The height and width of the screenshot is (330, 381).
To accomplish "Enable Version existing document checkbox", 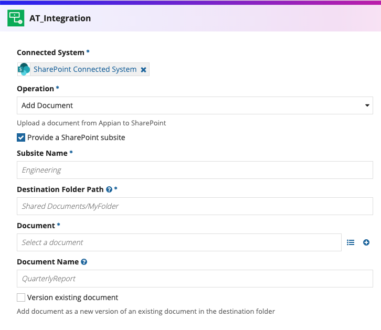I will point(21,297).
